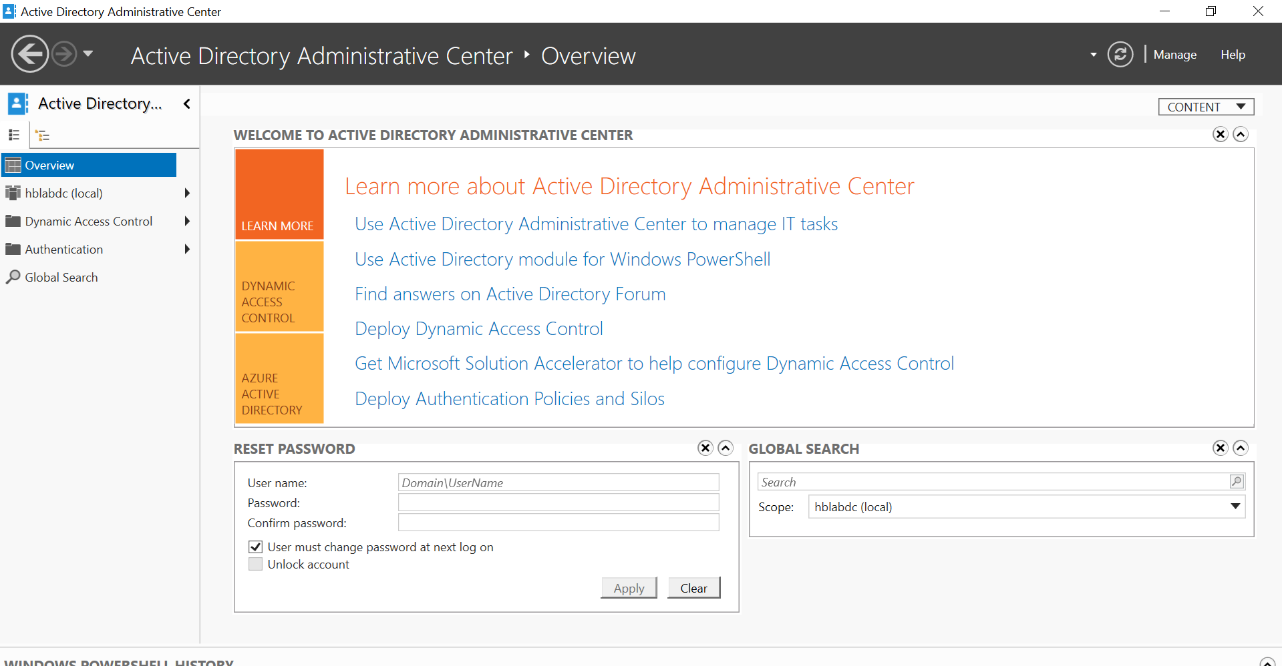Switch navigation pane to list view
This screenshot has width=1282, height=666.
tap(14, 135)
